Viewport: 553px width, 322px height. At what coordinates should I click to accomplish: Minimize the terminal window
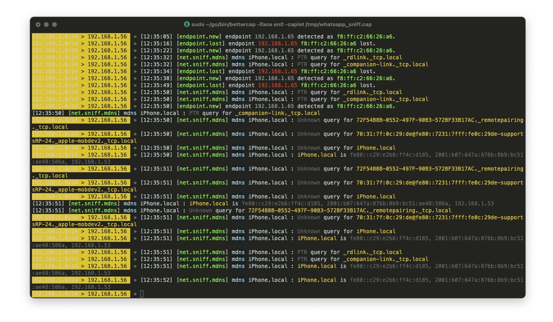[x=46, y=25]
